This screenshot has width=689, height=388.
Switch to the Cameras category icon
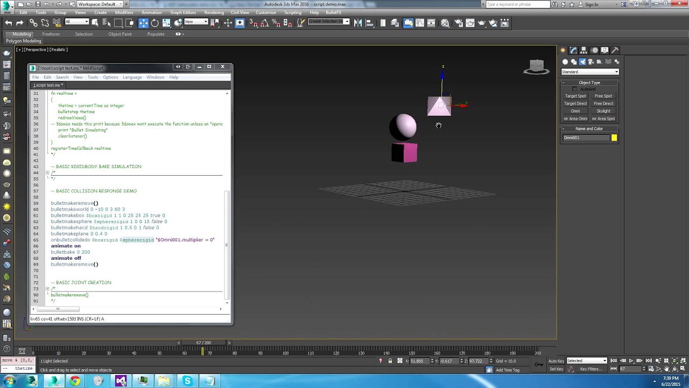point(590,61)
